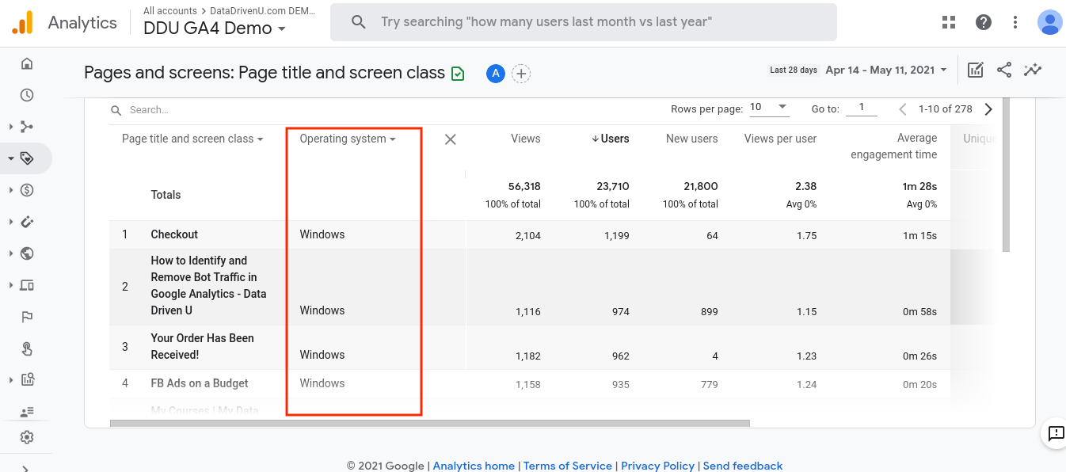This screenshot has height=472, width=1066.
Task: Open the Terms of Service link
Action: 568,466
